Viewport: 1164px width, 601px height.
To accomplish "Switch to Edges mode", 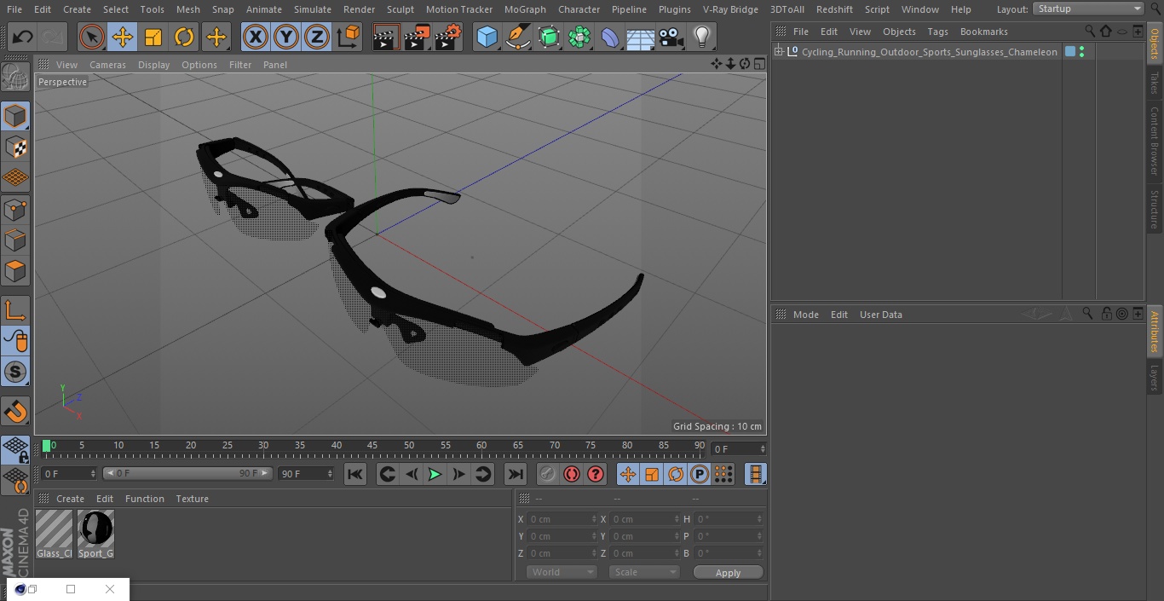I will [x=15, y=241].
